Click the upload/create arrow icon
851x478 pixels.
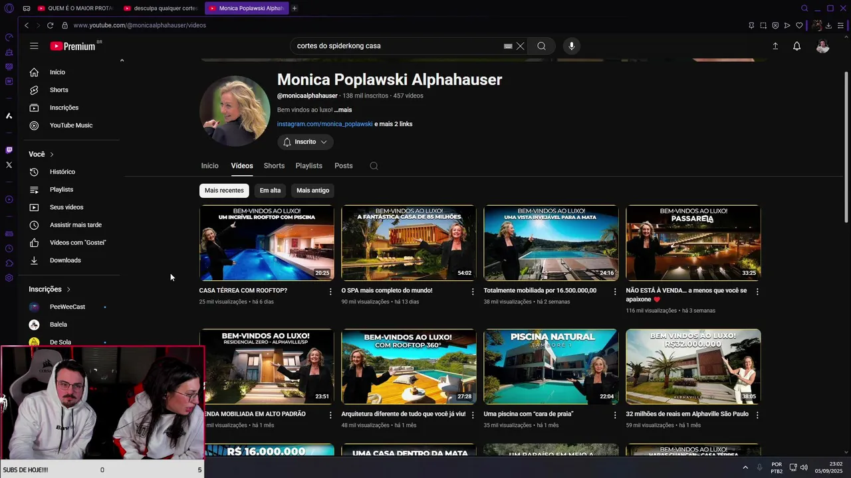(x=775, y=46)
